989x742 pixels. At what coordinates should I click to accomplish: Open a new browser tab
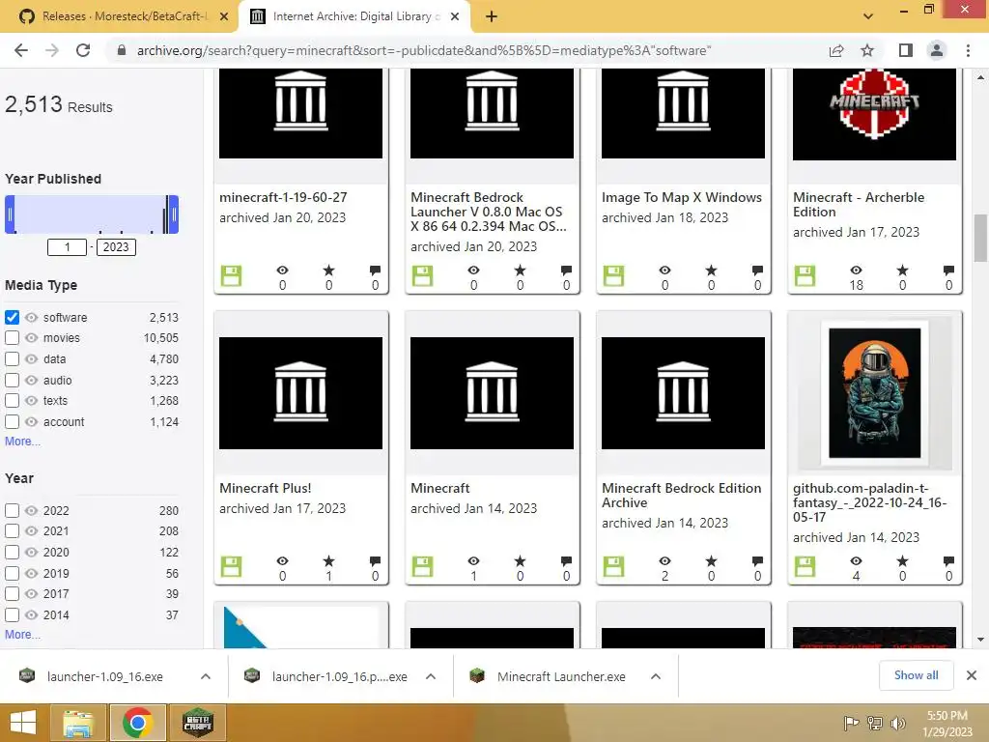492,16
